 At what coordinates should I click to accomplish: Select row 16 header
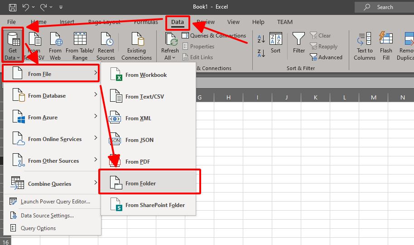(5, 242)
